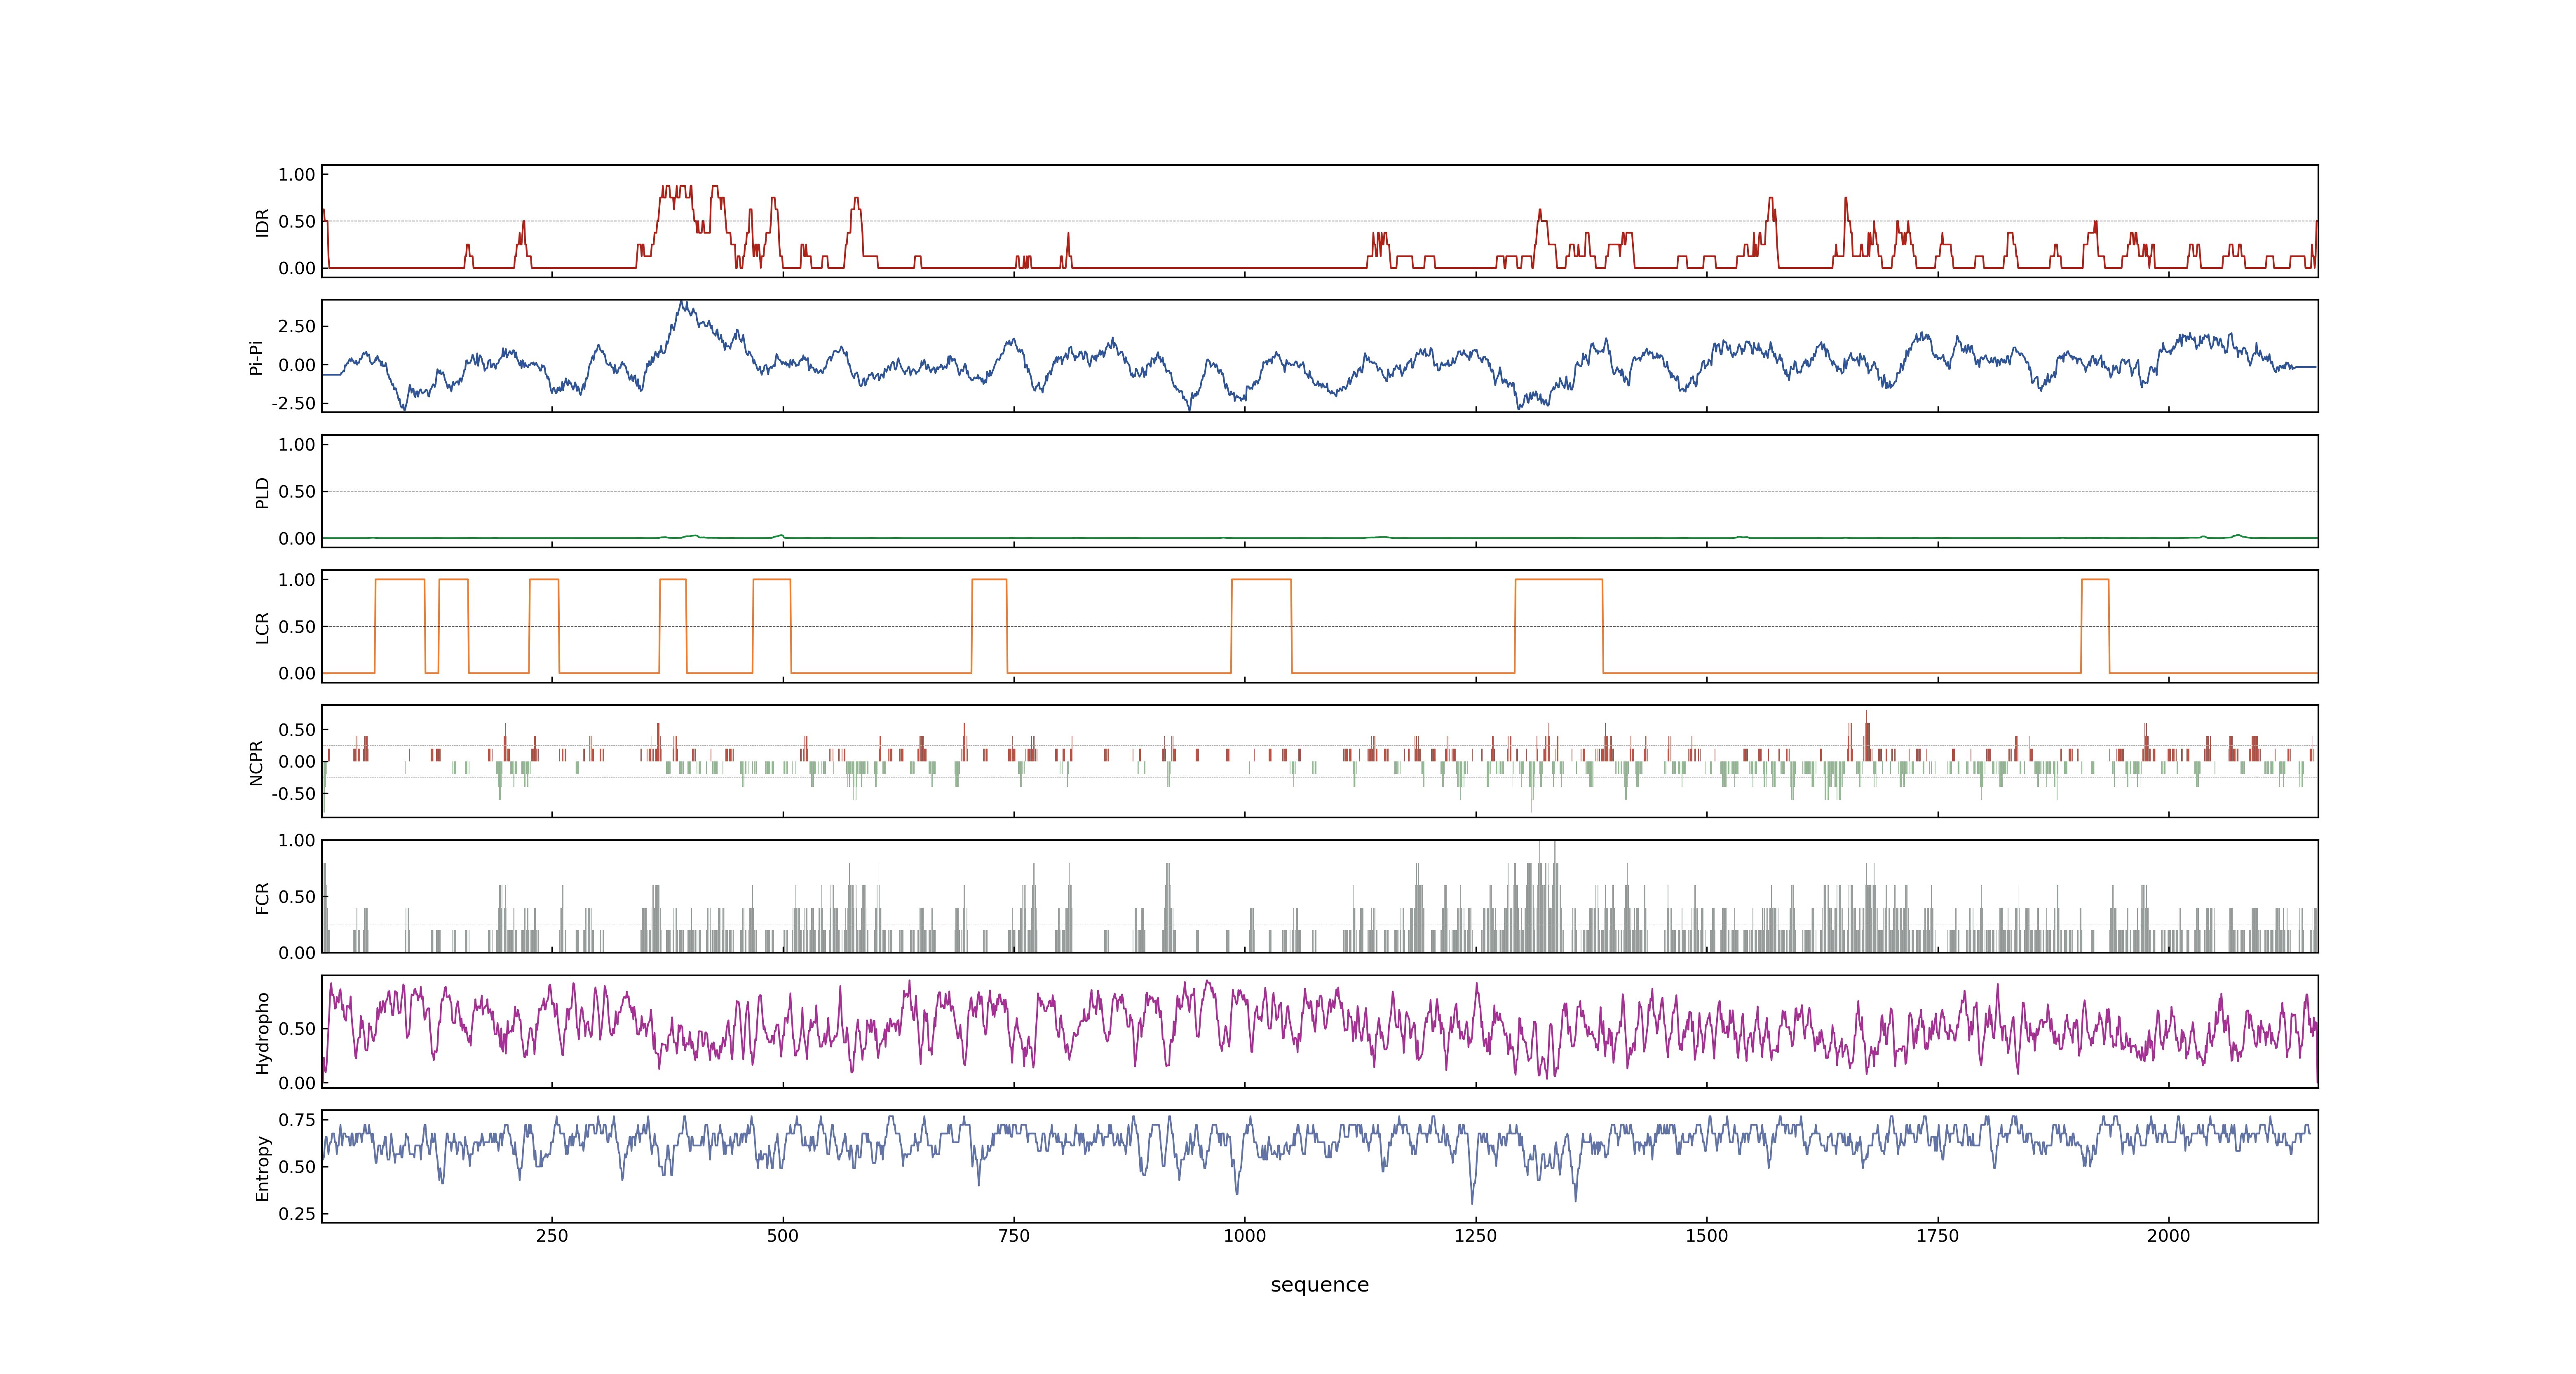Click the 1.00 tick on LCR axis
Screen dimensions: 2576x1374
coord(297,580)
